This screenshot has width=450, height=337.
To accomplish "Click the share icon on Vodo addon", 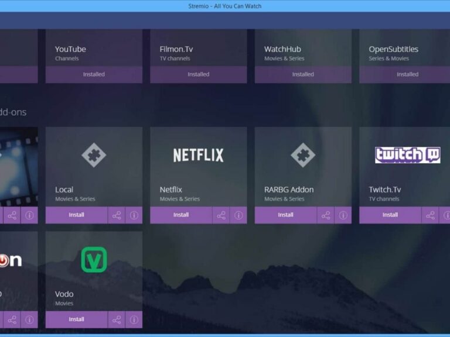I will [x=117, y=319].
